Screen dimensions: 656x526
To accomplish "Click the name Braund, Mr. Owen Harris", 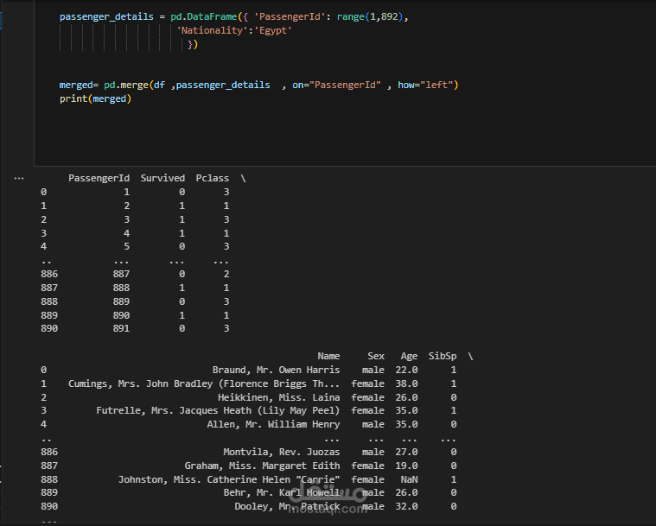I will [276, 370].
